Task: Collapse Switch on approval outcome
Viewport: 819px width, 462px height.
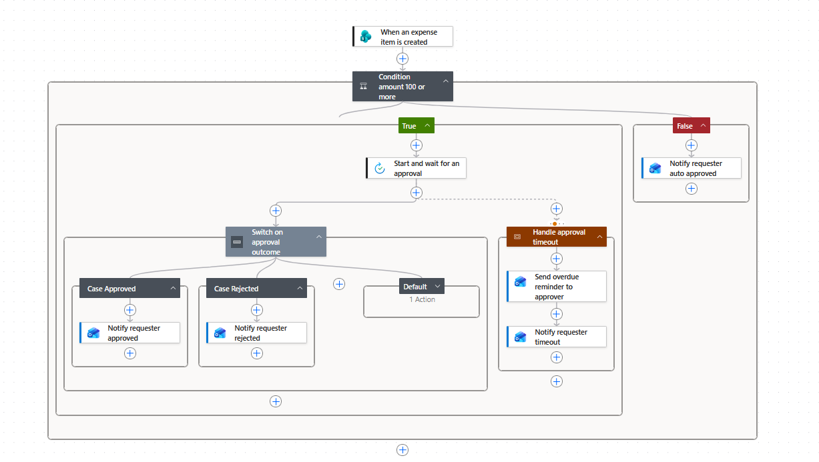Action: (x=319, y=236)
